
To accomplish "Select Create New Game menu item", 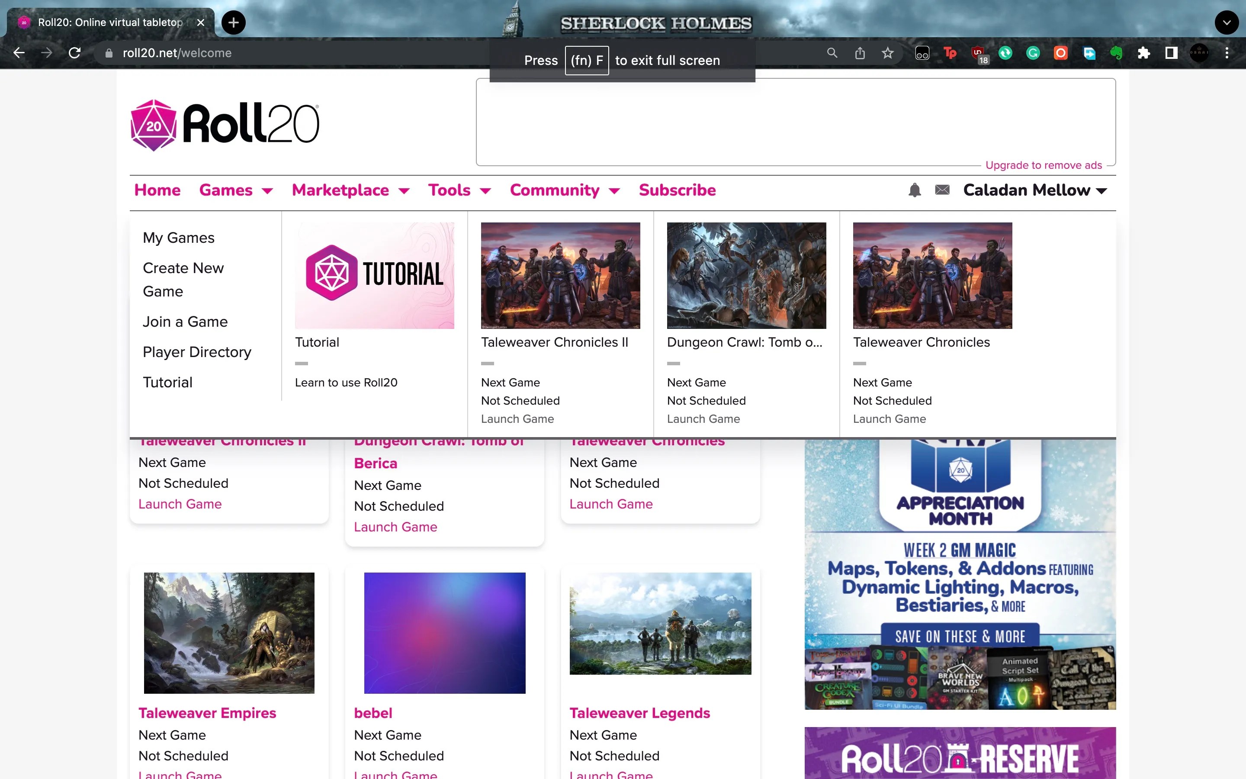I will point(183,279).
